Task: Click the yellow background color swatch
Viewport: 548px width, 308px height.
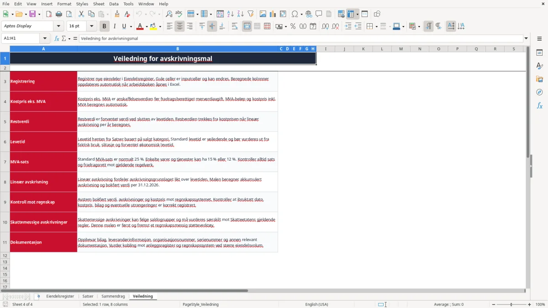Action: click(153, 26)
